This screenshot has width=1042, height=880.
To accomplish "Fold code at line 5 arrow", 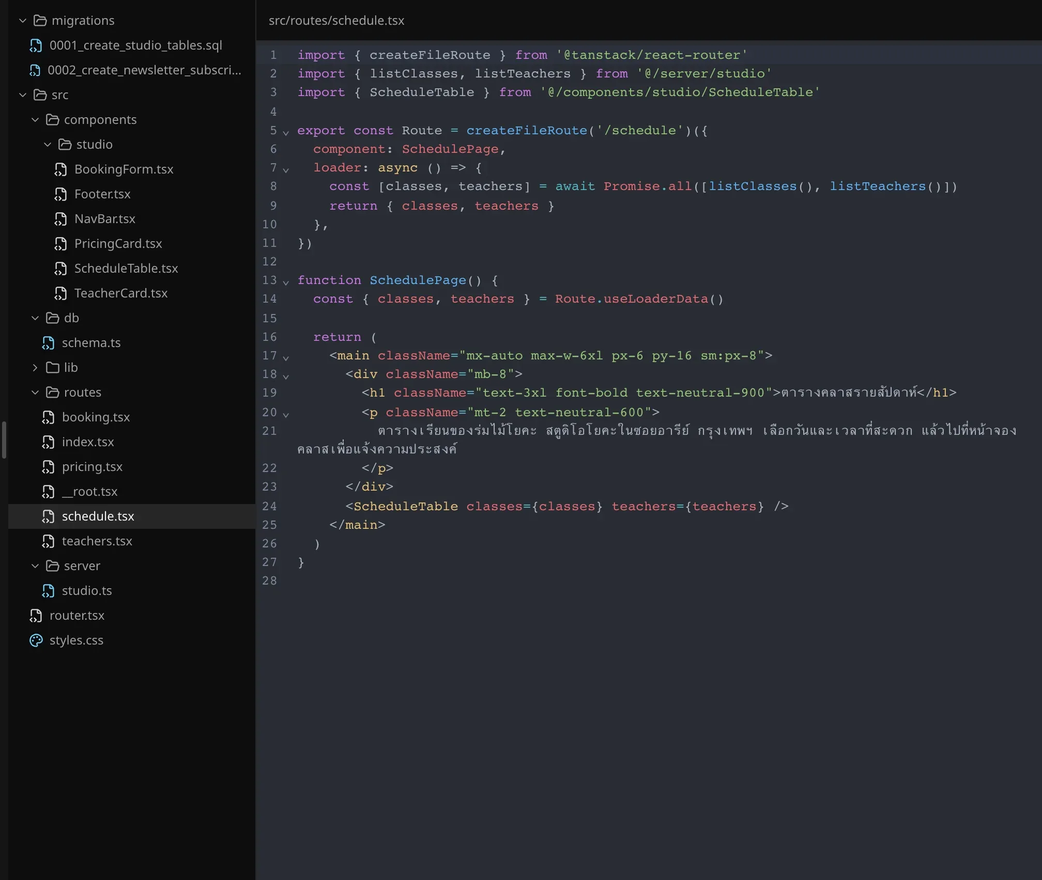I will tap(286, 133).
